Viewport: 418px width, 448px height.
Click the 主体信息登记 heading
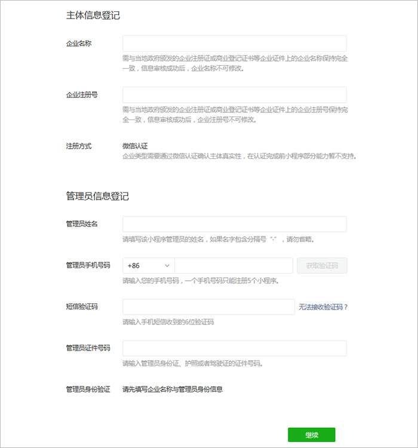(93, 16)
